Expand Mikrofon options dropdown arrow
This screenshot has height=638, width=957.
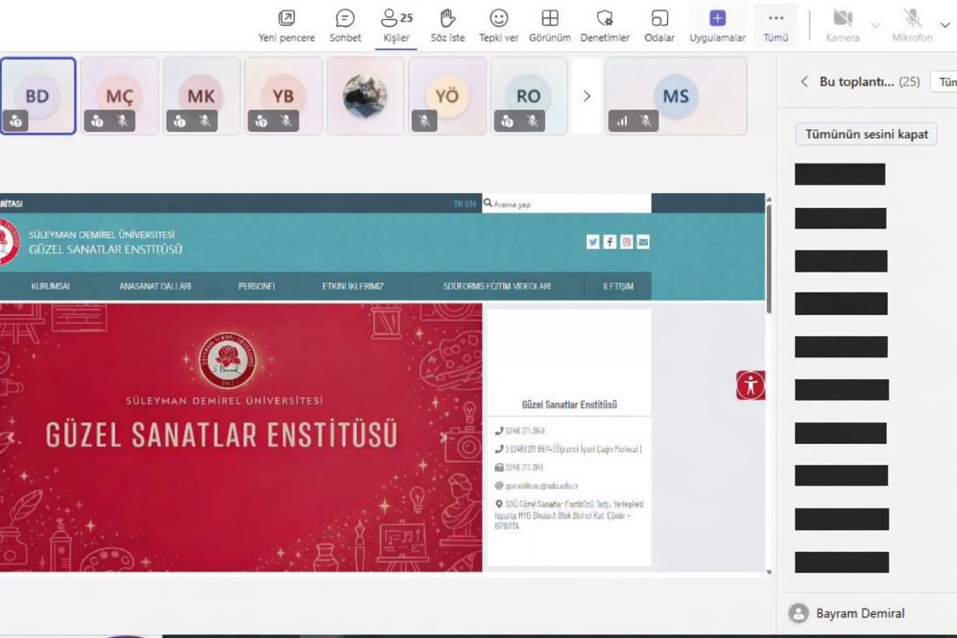click(x=945, y=26)
